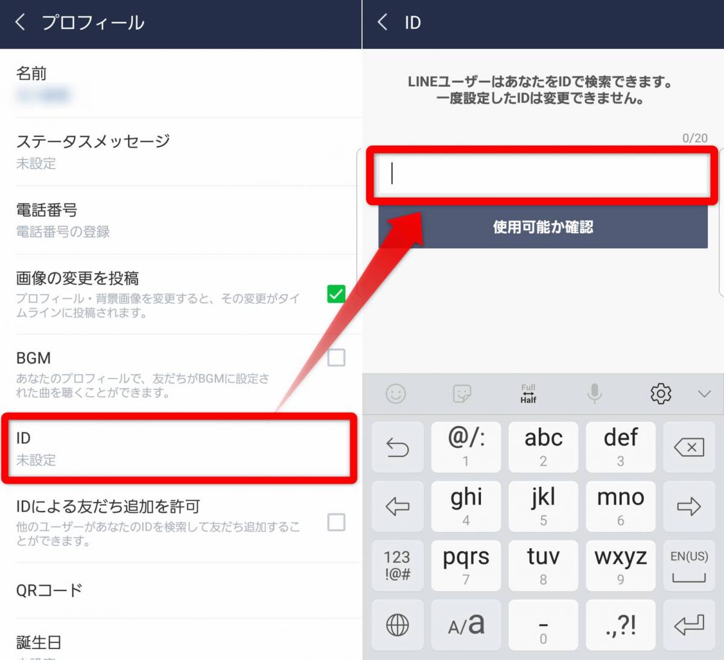This screenshot has height=660, width=724.
Task: Open the sticker panel on the keyboard
Action: tap(462, 394)
